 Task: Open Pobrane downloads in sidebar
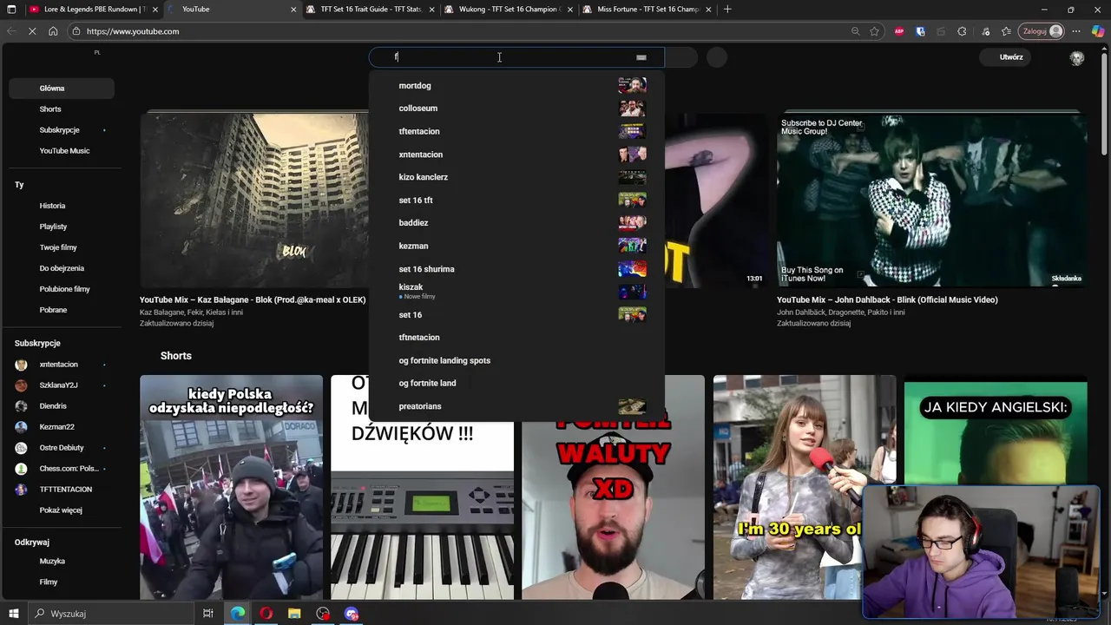[x=61, y=310]
